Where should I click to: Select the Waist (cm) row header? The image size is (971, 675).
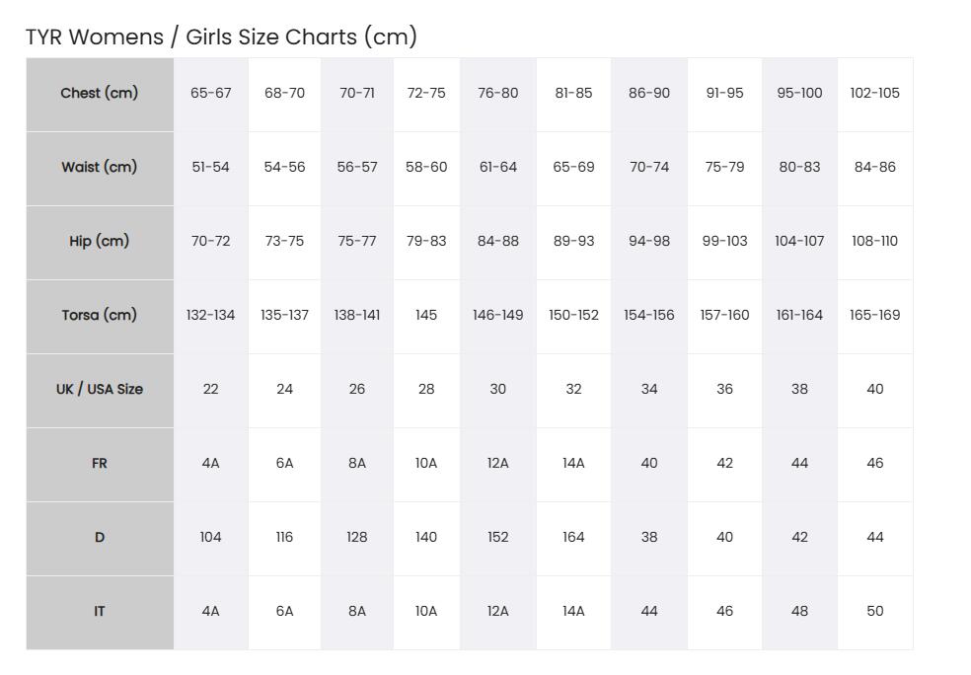tap(100, 169)
